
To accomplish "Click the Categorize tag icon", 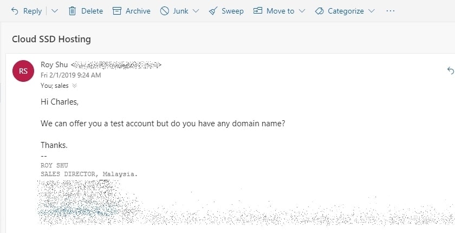I will 319,11.
